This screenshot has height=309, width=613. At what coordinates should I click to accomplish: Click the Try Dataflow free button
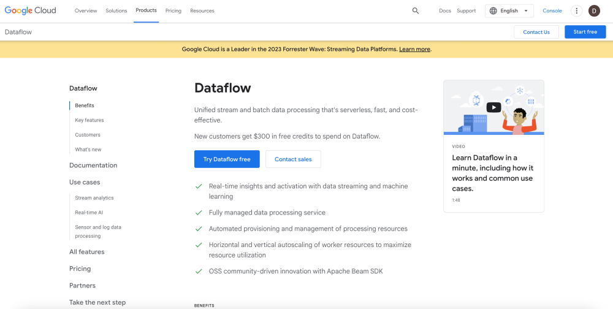coord(227,159)
